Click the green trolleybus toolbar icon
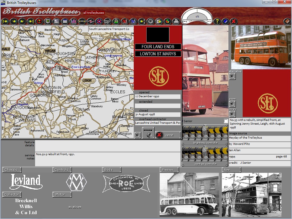The image size is (292, 219). [116, 21]
